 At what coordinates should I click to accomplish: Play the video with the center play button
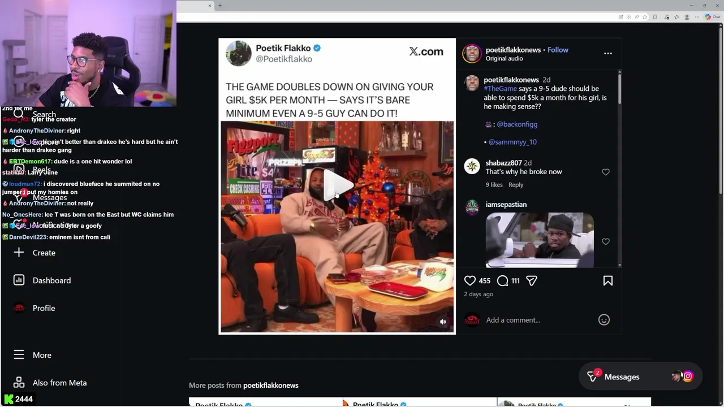pos(338,185)
